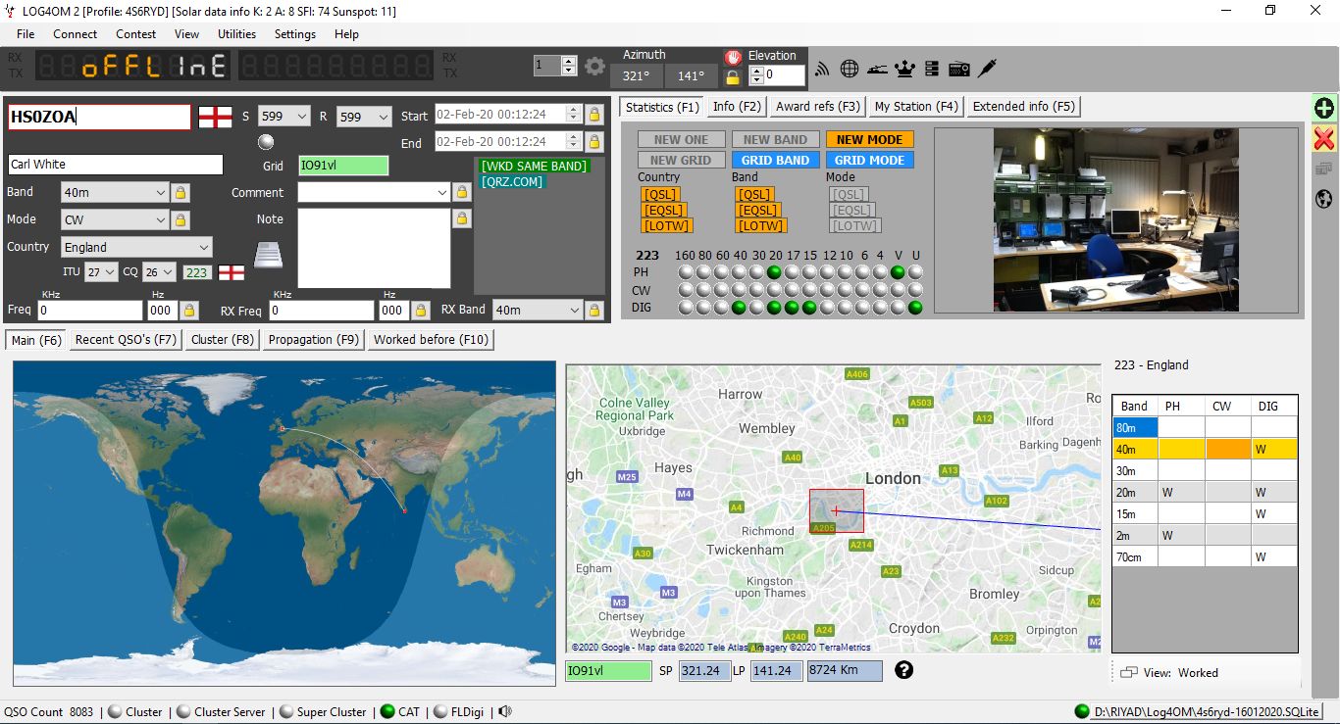The image size is (1340, 724).
Task: Open the My Station (F4) tab
Action: [916, 107]
